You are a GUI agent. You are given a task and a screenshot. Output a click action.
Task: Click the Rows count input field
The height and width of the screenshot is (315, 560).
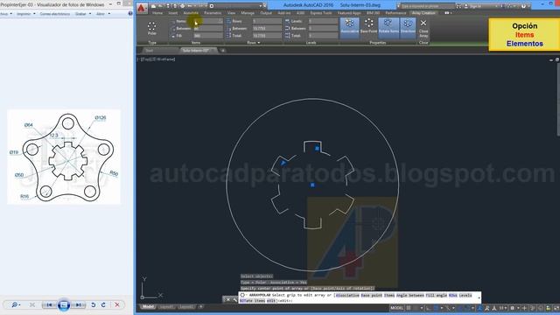click(267, 21)
